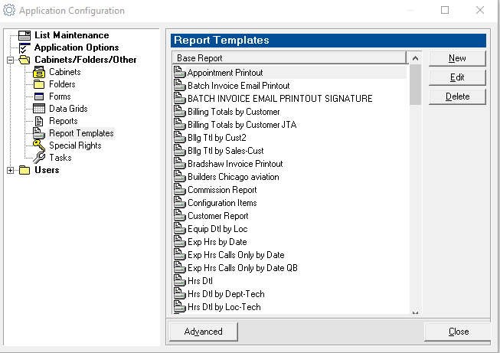The width and height of the screenshot is (500, 353).
Task: Click the Special Rights key icon
Action: tap(39, 145)
